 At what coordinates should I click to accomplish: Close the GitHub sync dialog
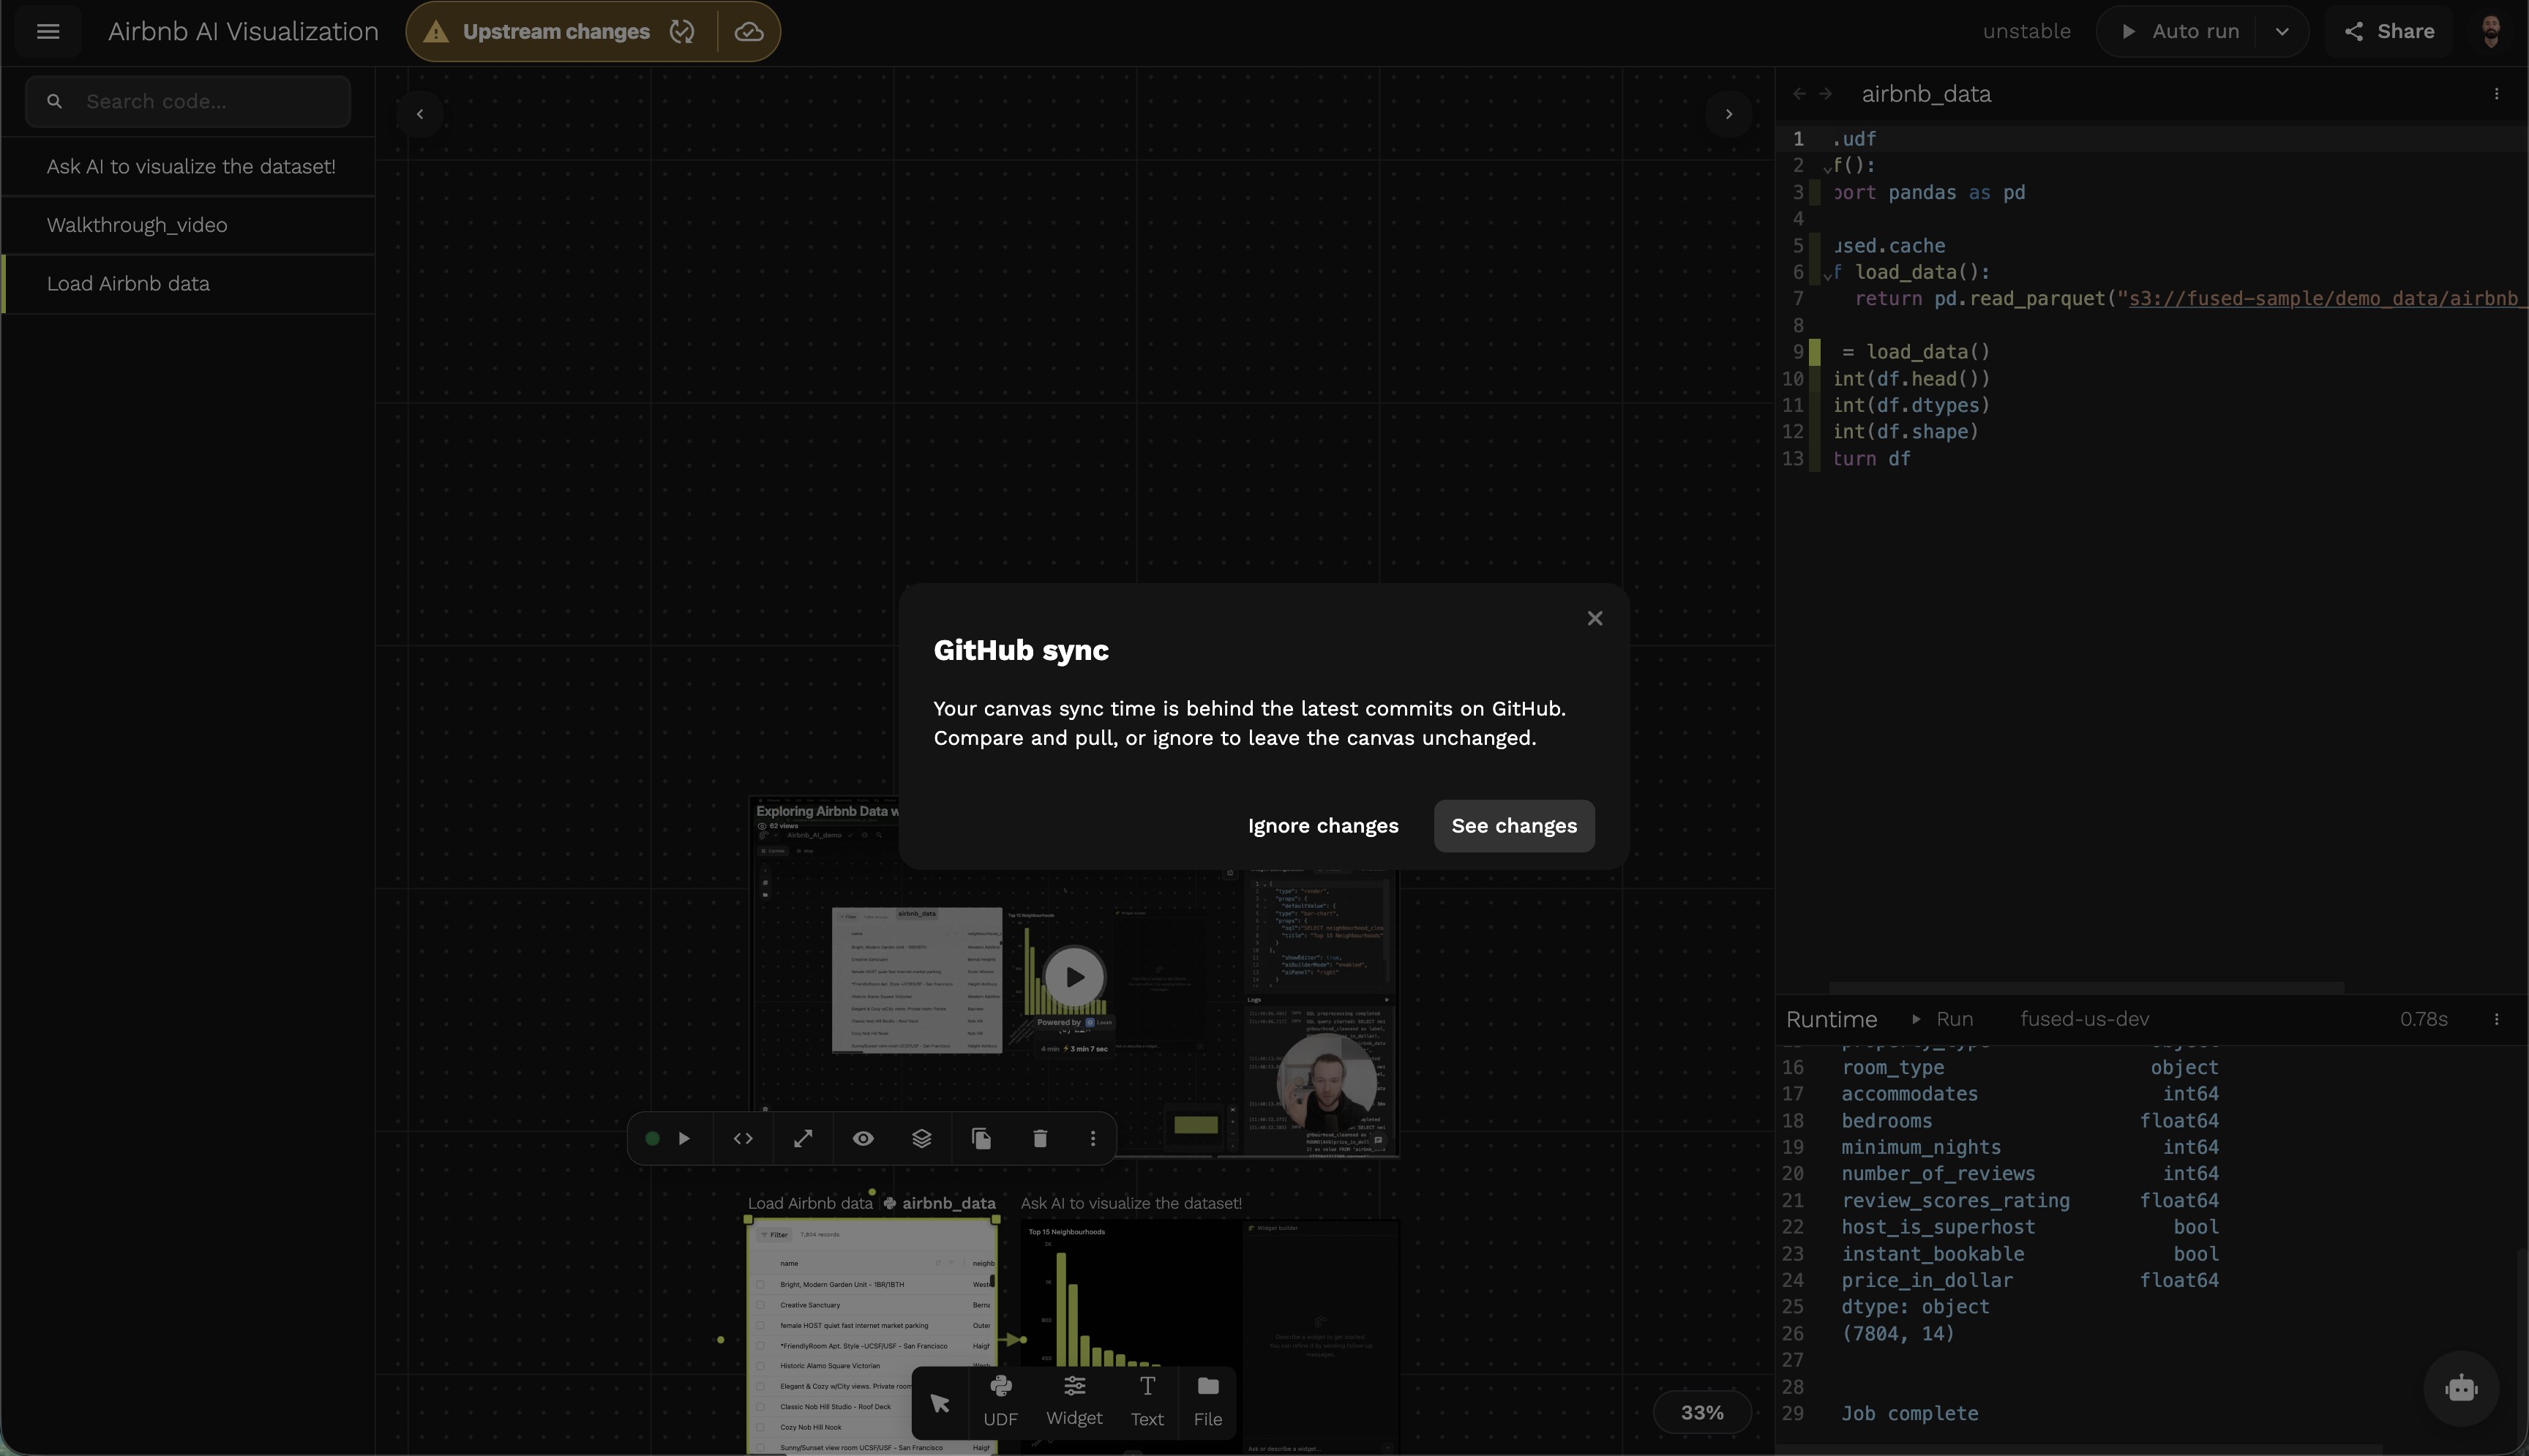coord(1595,618)
